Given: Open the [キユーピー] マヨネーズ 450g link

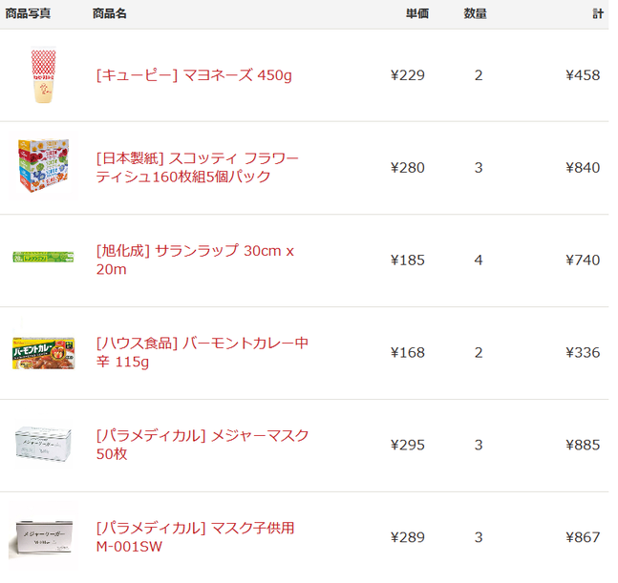Looking at the screenshot, I should [x=194, y=74].
